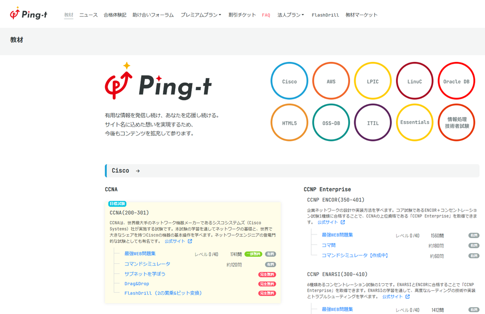Screen dimensions: 485x314
Task: Click 完全無料 badge on サブネットを学ぼう row
Action: click(267, 274)
